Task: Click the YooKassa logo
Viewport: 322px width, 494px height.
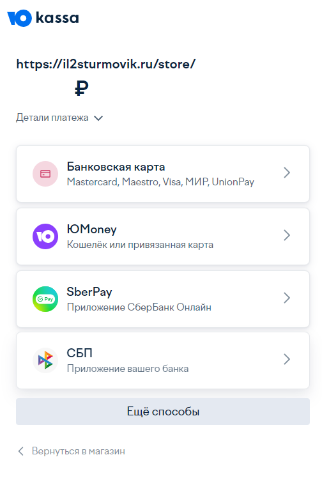Action: tap(43, 18)
